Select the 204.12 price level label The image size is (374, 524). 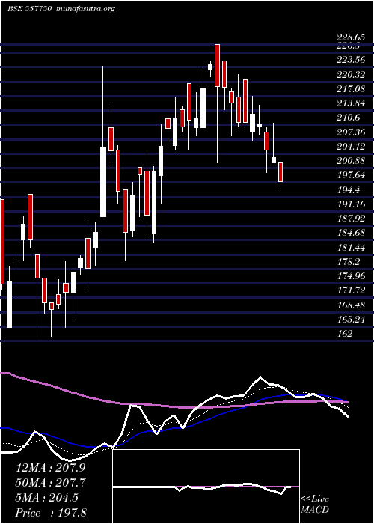point(352,147)
